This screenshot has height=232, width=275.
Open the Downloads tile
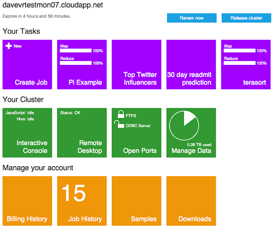(x=191, y=201)
